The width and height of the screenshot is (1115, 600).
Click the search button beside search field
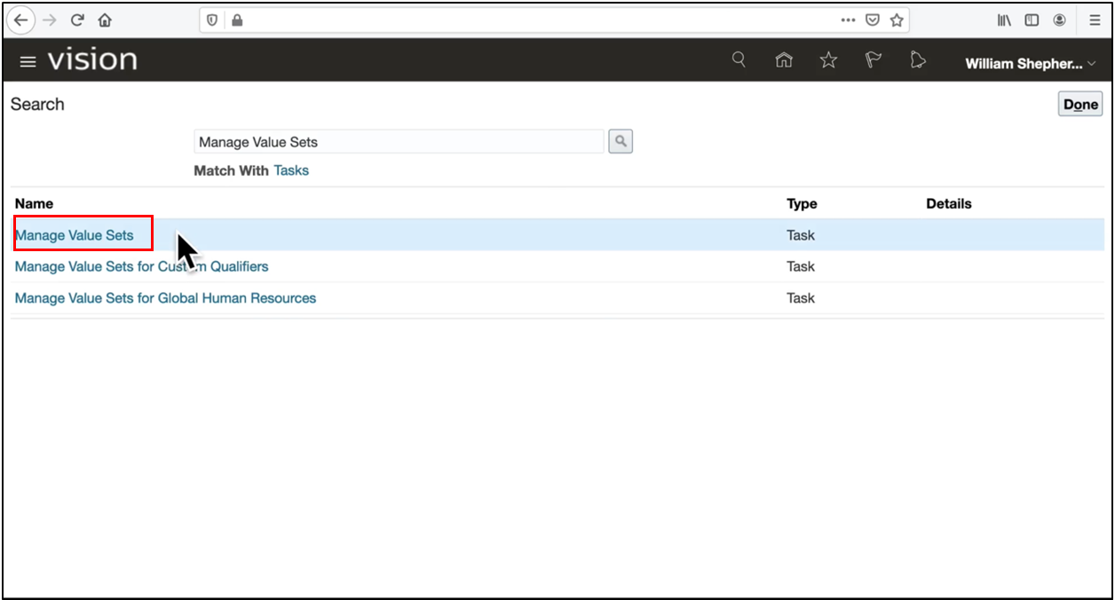point(621,141)
